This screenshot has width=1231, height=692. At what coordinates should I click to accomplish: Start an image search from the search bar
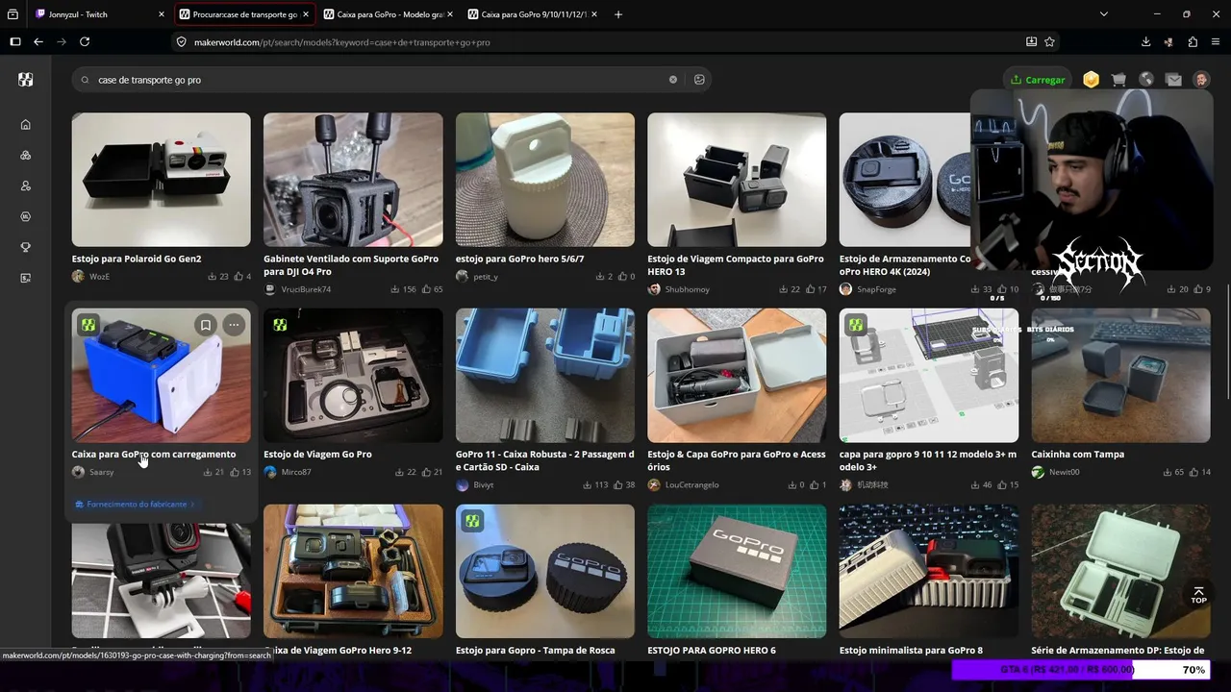[x=699, y=80]
